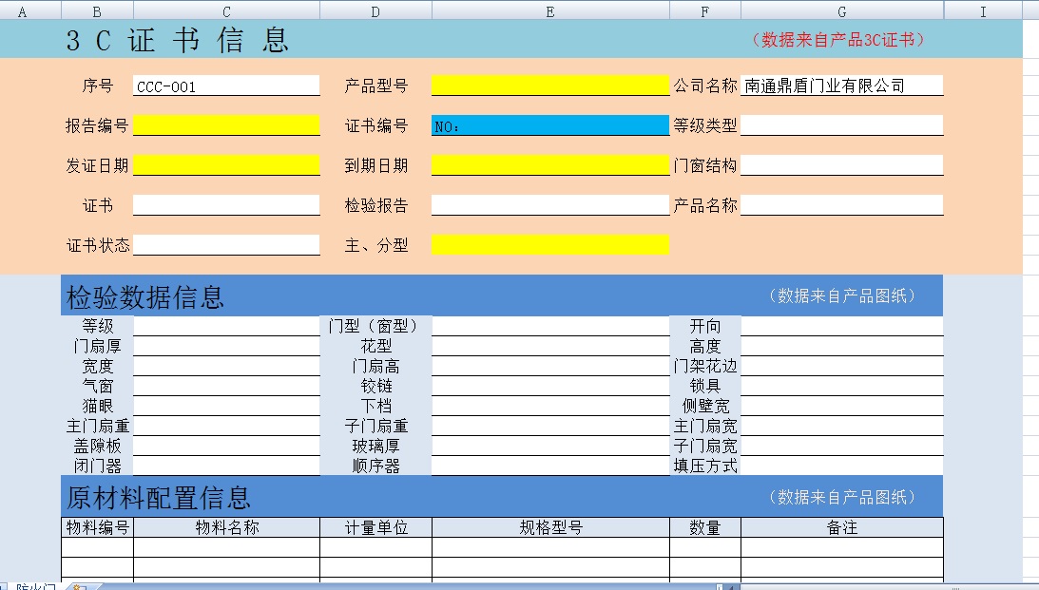Select column header G

point(841,10)
